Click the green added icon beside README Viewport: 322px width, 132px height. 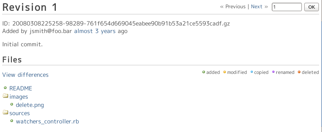click(x=5, y=88)
